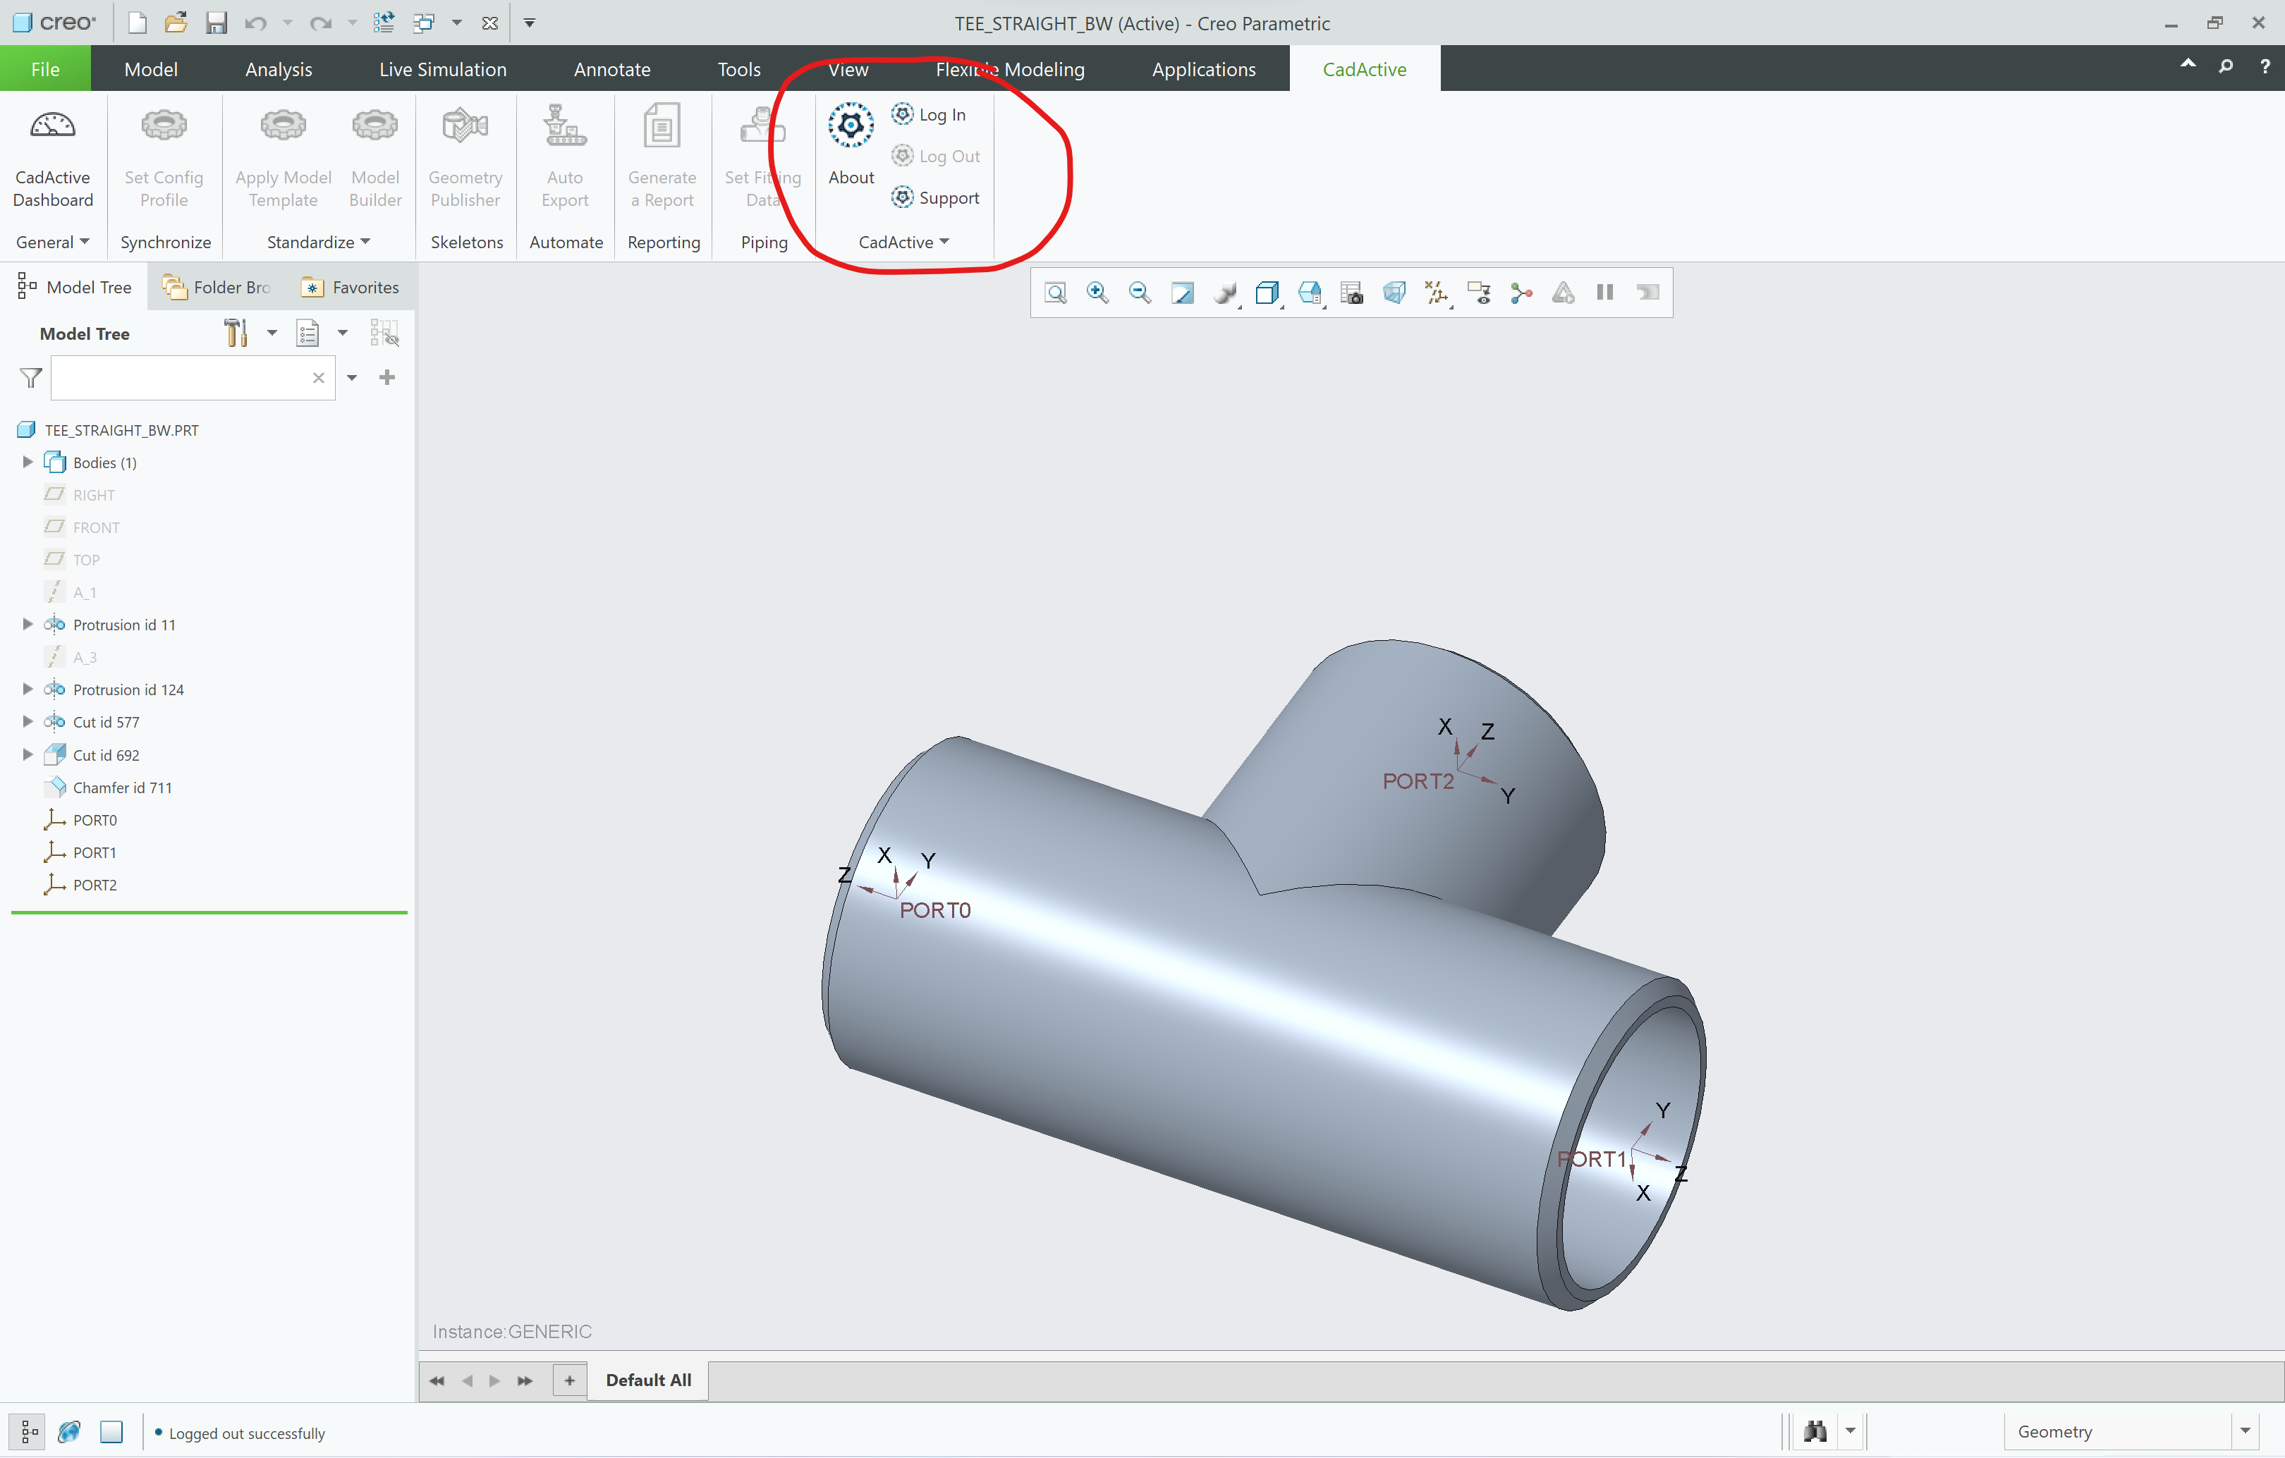Click the Model Tree settings hammer icon

[x=236, y=333]
